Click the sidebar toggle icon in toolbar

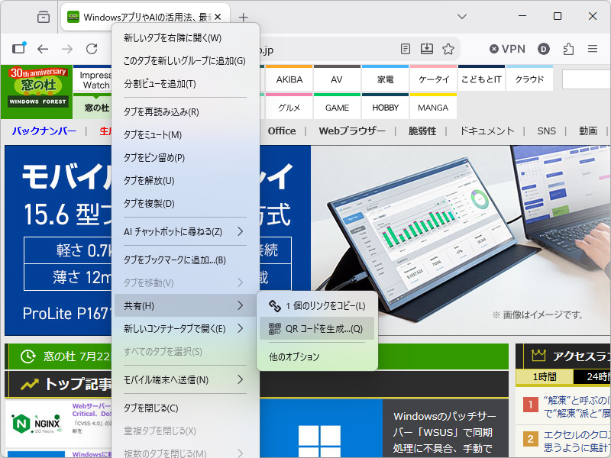18,48
